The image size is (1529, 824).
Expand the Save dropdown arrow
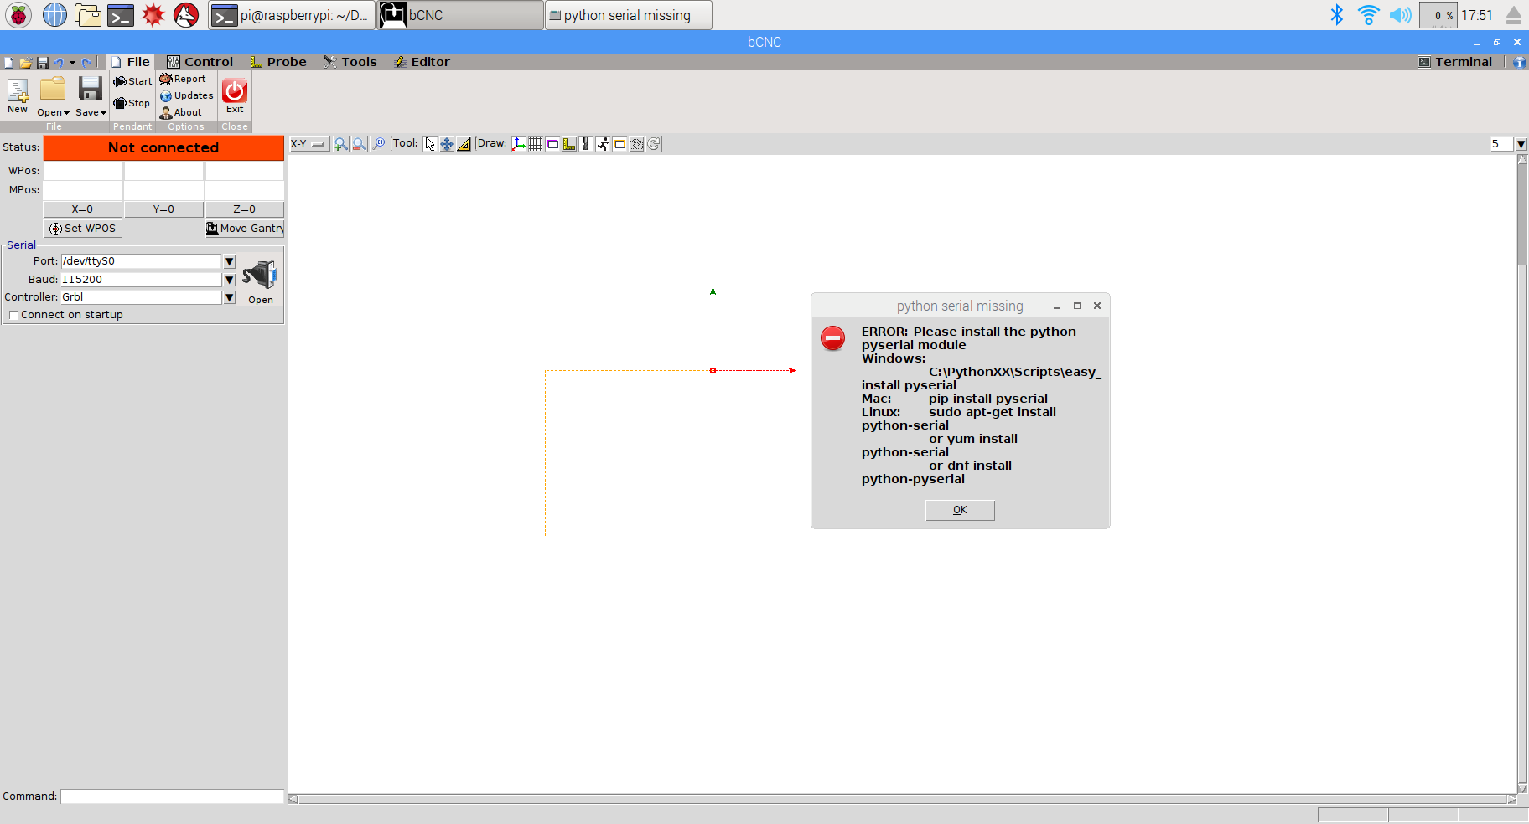(x=103, y=113)
